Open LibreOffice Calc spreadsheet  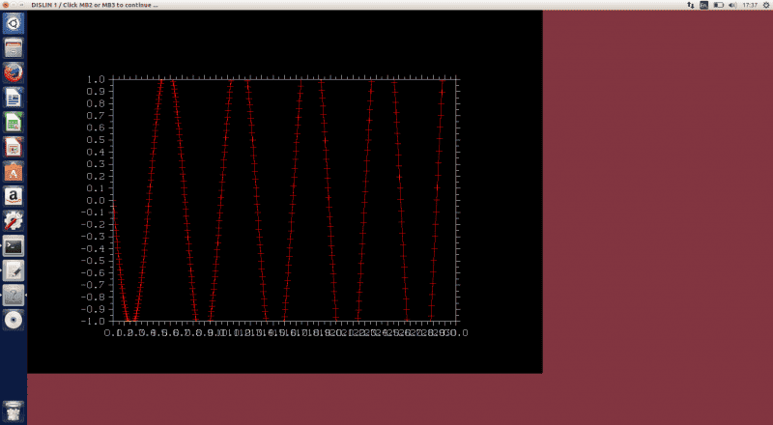point(14,122)
